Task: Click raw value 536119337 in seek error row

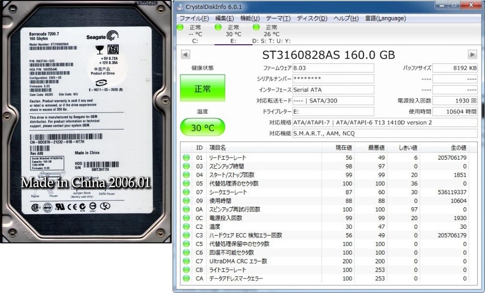Action: pyautogui.click(x=452, y=192)
